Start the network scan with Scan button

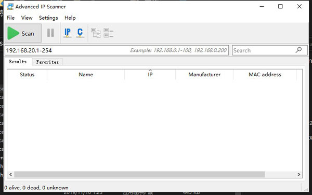(x=23, y=33)
